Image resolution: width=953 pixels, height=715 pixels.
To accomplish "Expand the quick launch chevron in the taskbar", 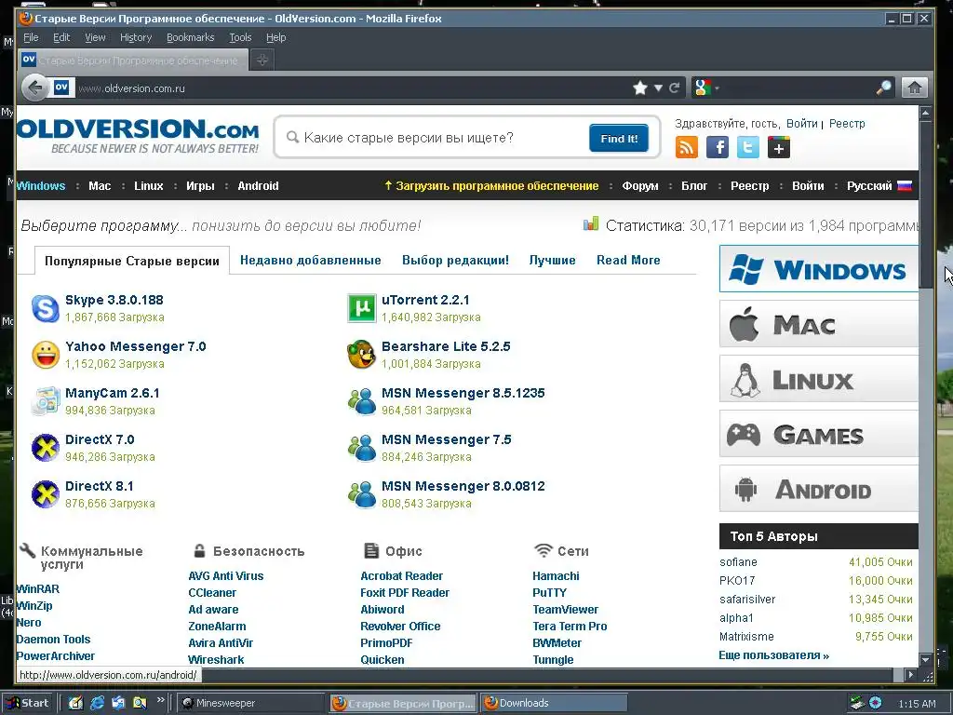I will pyautogui.click(x=160, y=700).
